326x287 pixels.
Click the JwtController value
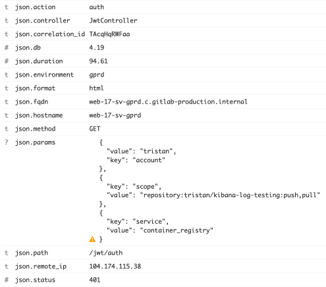[x=113, y=20]
